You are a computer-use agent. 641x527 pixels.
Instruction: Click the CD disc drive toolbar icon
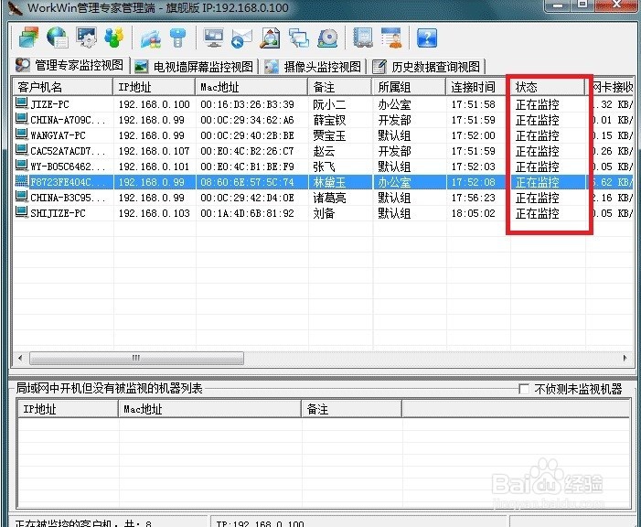point(327,38)
